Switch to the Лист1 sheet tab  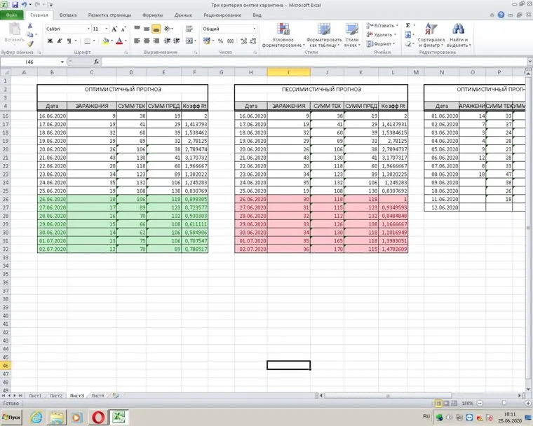pos(34,396)
